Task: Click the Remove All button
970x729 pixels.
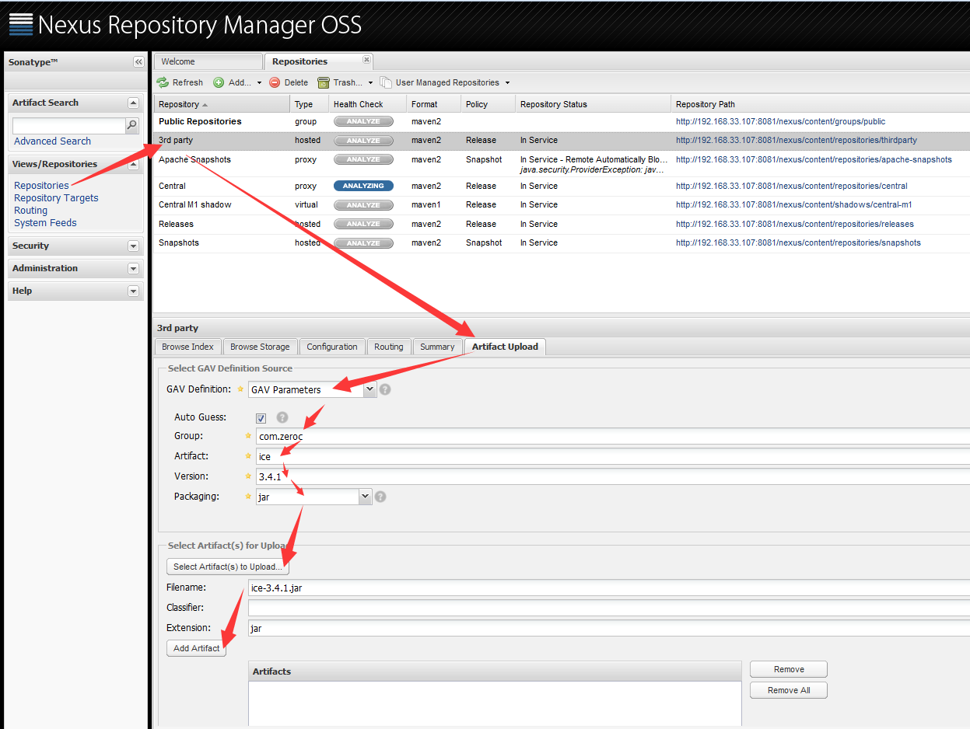Action: (789, 690)
